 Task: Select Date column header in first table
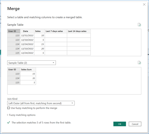pos(27,31)
